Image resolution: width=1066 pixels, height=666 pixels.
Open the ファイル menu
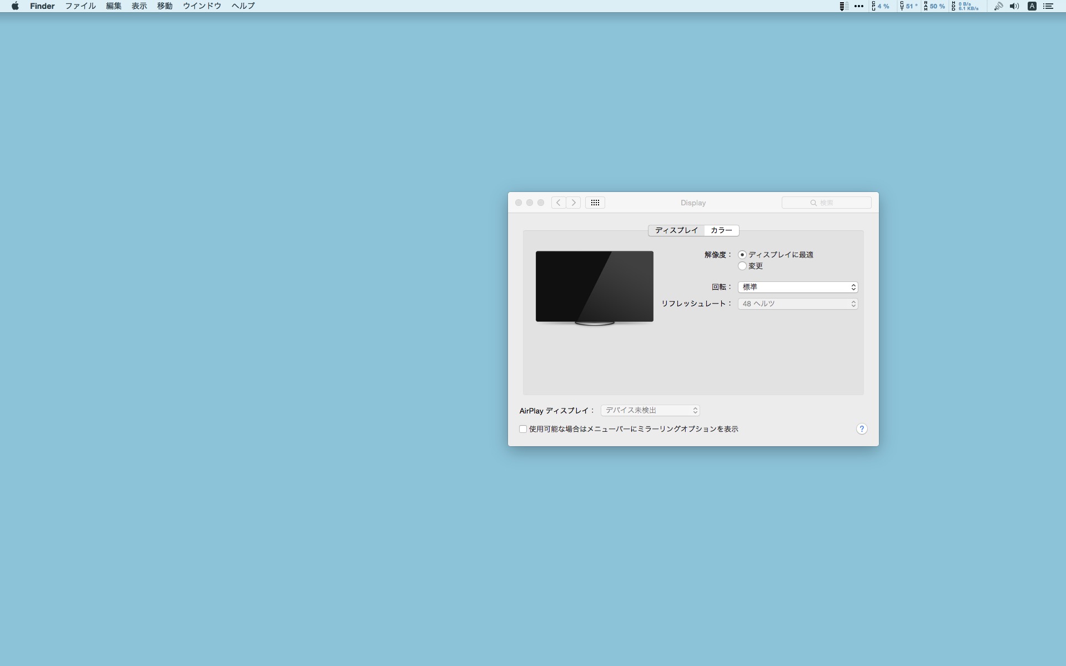pyautogui.click(x=81, y=6)
